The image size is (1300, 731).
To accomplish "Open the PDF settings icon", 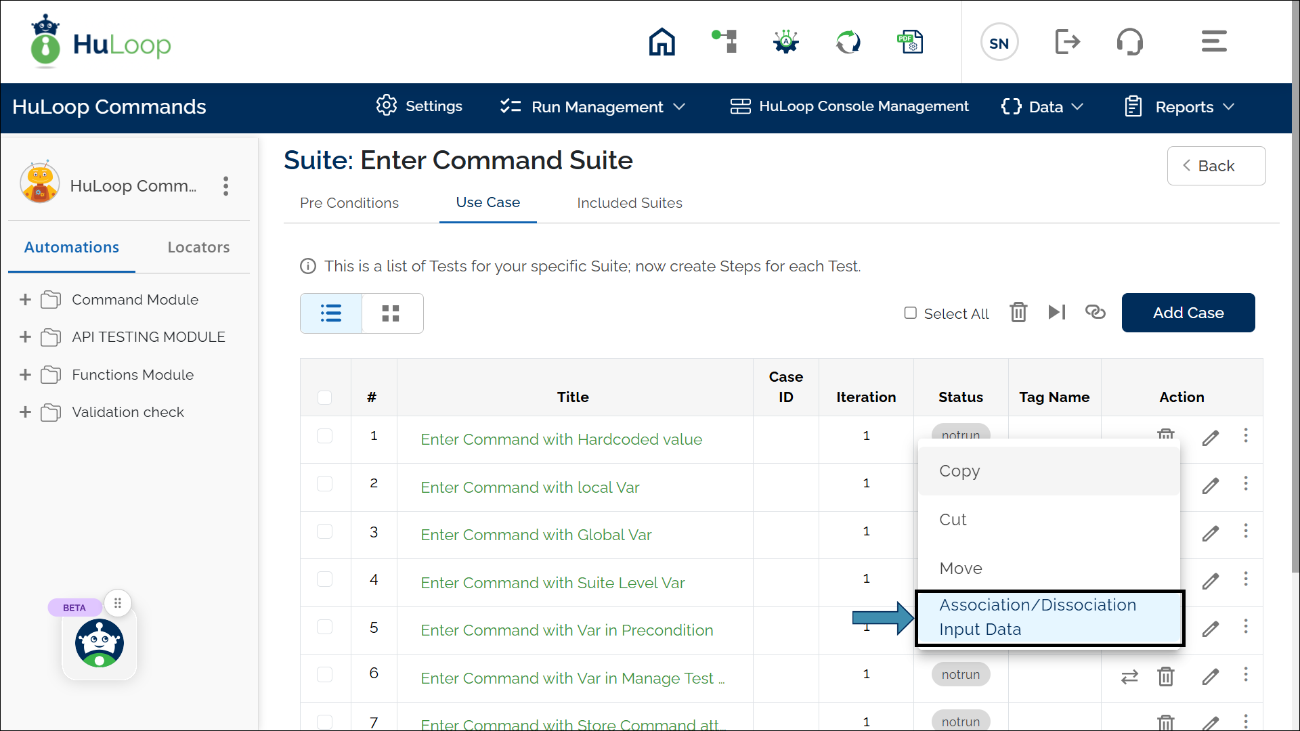I will 910,42.
